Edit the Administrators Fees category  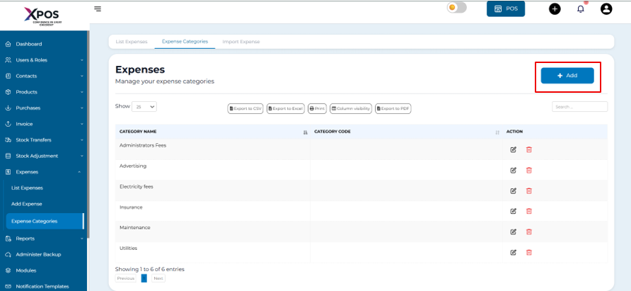click(x=514, y=149)
